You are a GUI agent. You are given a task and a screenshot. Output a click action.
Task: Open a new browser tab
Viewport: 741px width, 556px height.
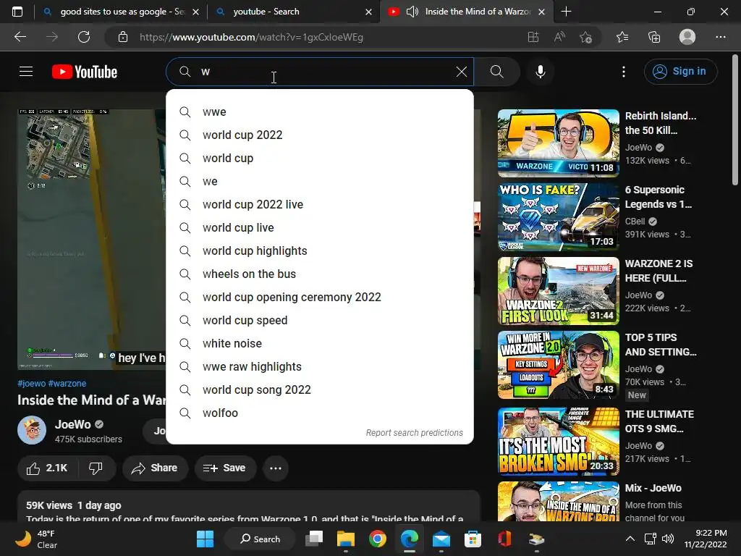pos(566,12)
